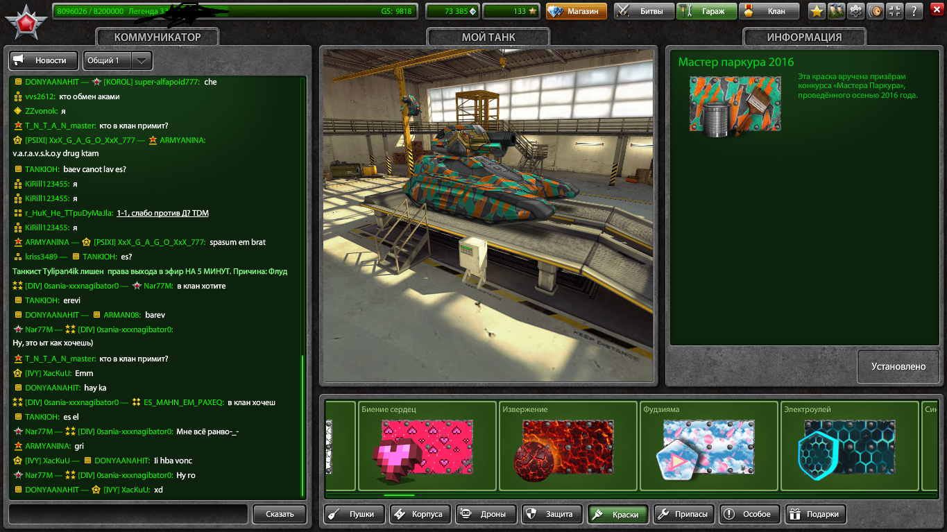Click wrench icon on Припасы tab
This screenshot has width=947, height=532.
tap(663, 514)
